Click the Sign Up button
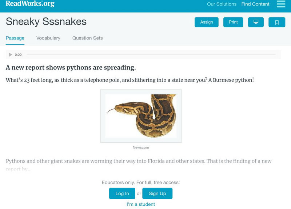 click(x=157, y=193)
